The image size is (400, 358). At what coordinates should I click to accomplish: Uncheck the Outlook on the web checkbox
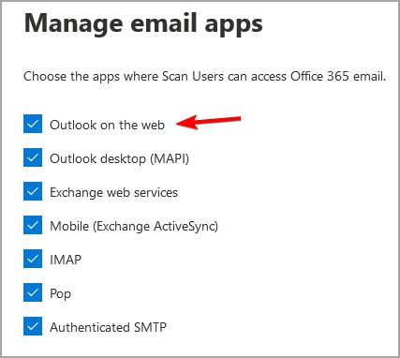click(33, 124)
